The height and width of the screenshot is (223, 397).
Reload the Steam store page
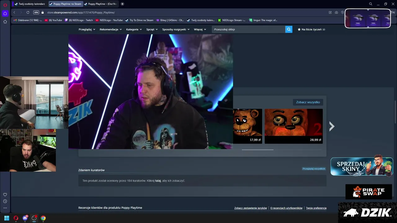point(28,12)
